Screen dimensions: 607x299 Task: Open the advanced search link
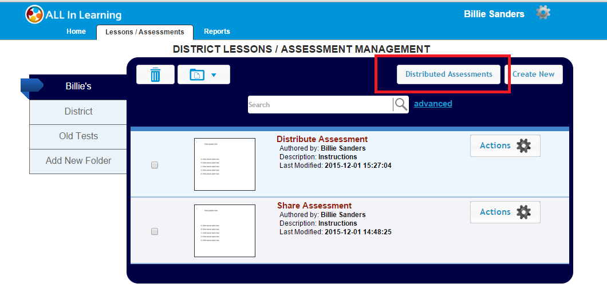[x=433, y=104]
